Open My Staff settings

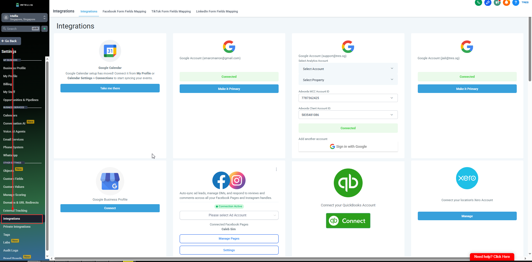pos(9,92)
